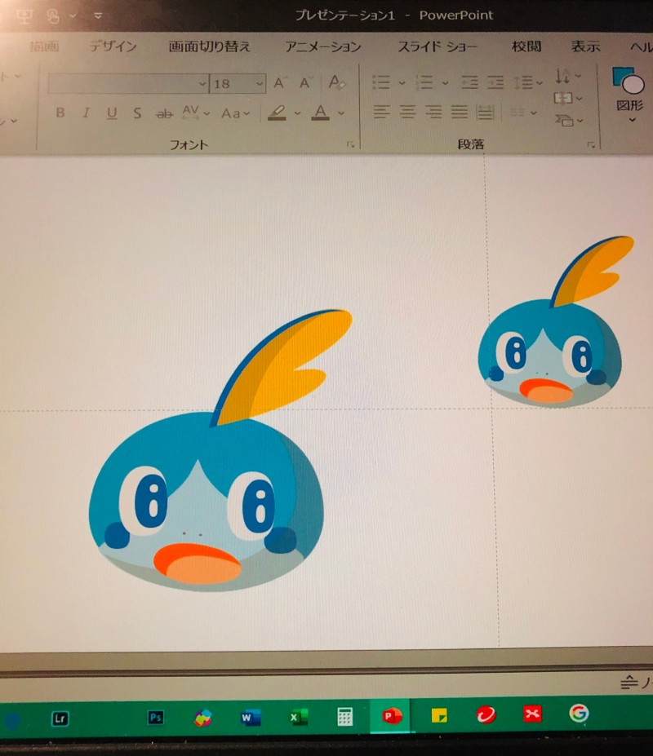Open Lightroom from taskbar
This screenshot has width=653, height=756.
(60, 718)
